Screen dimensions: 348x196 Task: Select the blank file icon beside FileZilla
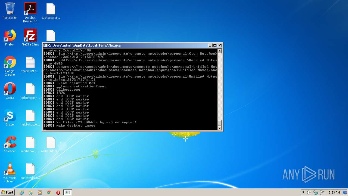tap(51, 36)
